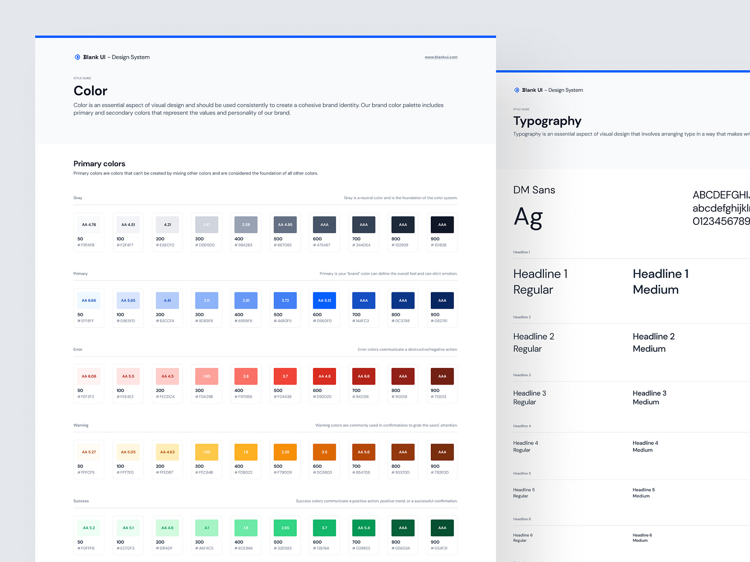This screenshot has width=750, height=562.
Task: Click the 'Primary colors' section heading
Action: (x=99, y=164)
